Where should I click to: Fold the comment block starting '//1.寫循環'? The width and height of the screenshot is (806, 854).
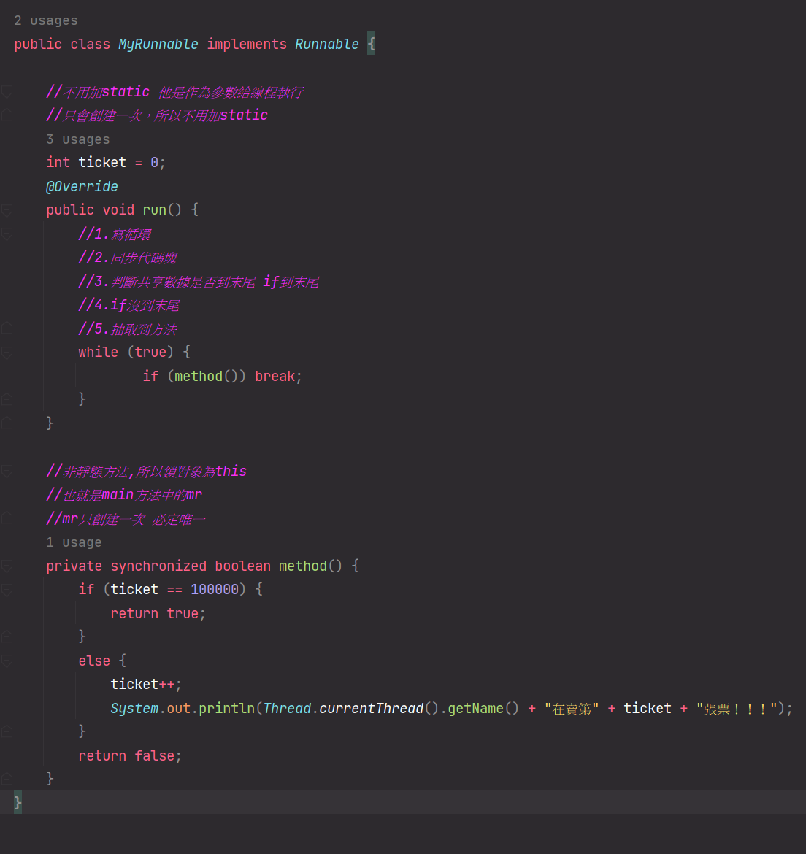(7, 234)
